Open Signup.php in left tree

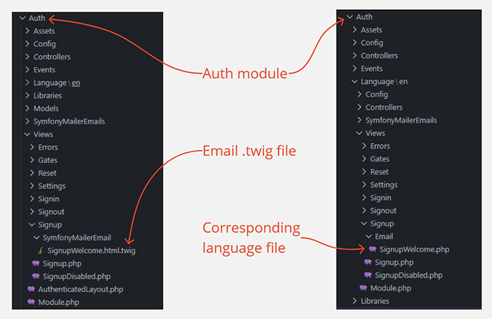click(62, 263)
